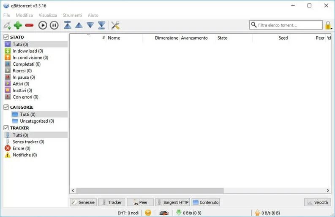Open the Strumenti menu
The image size is (335, 217).
(72, 15)
